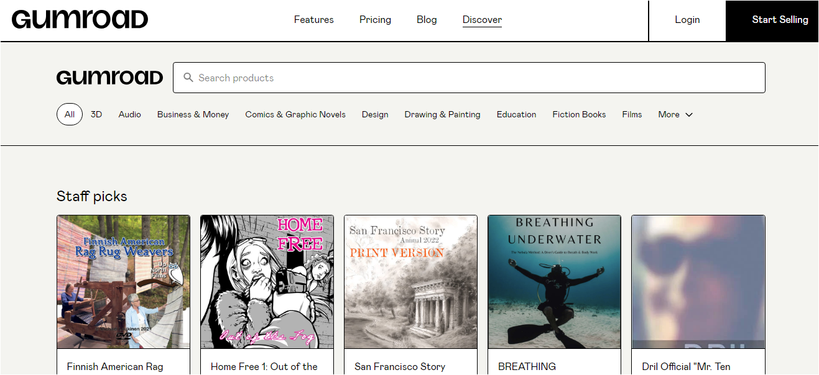The image size is (819, 375).
Task: Click the Gumroad logo in top header
Action: 80,20
